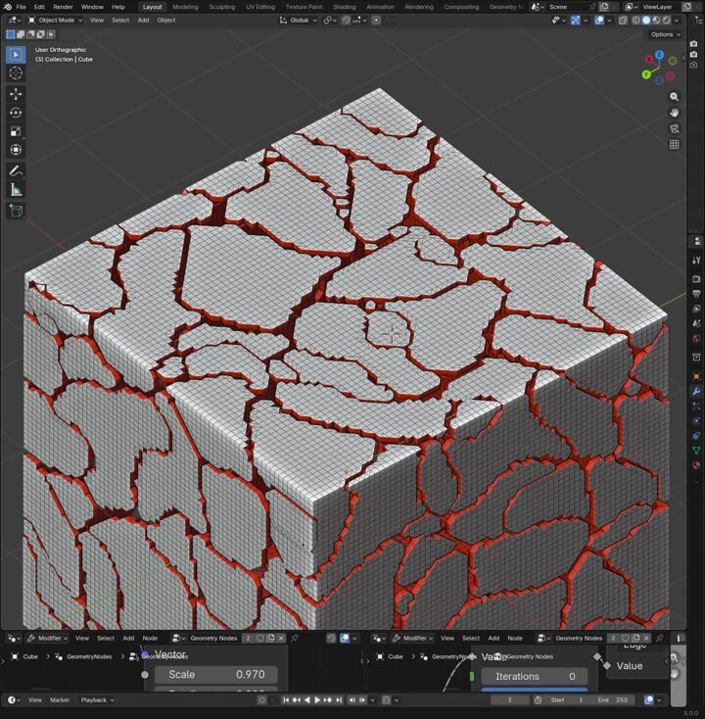Open the Playback dropdown in timeline
705x719 pixels.
click(97, 699)
